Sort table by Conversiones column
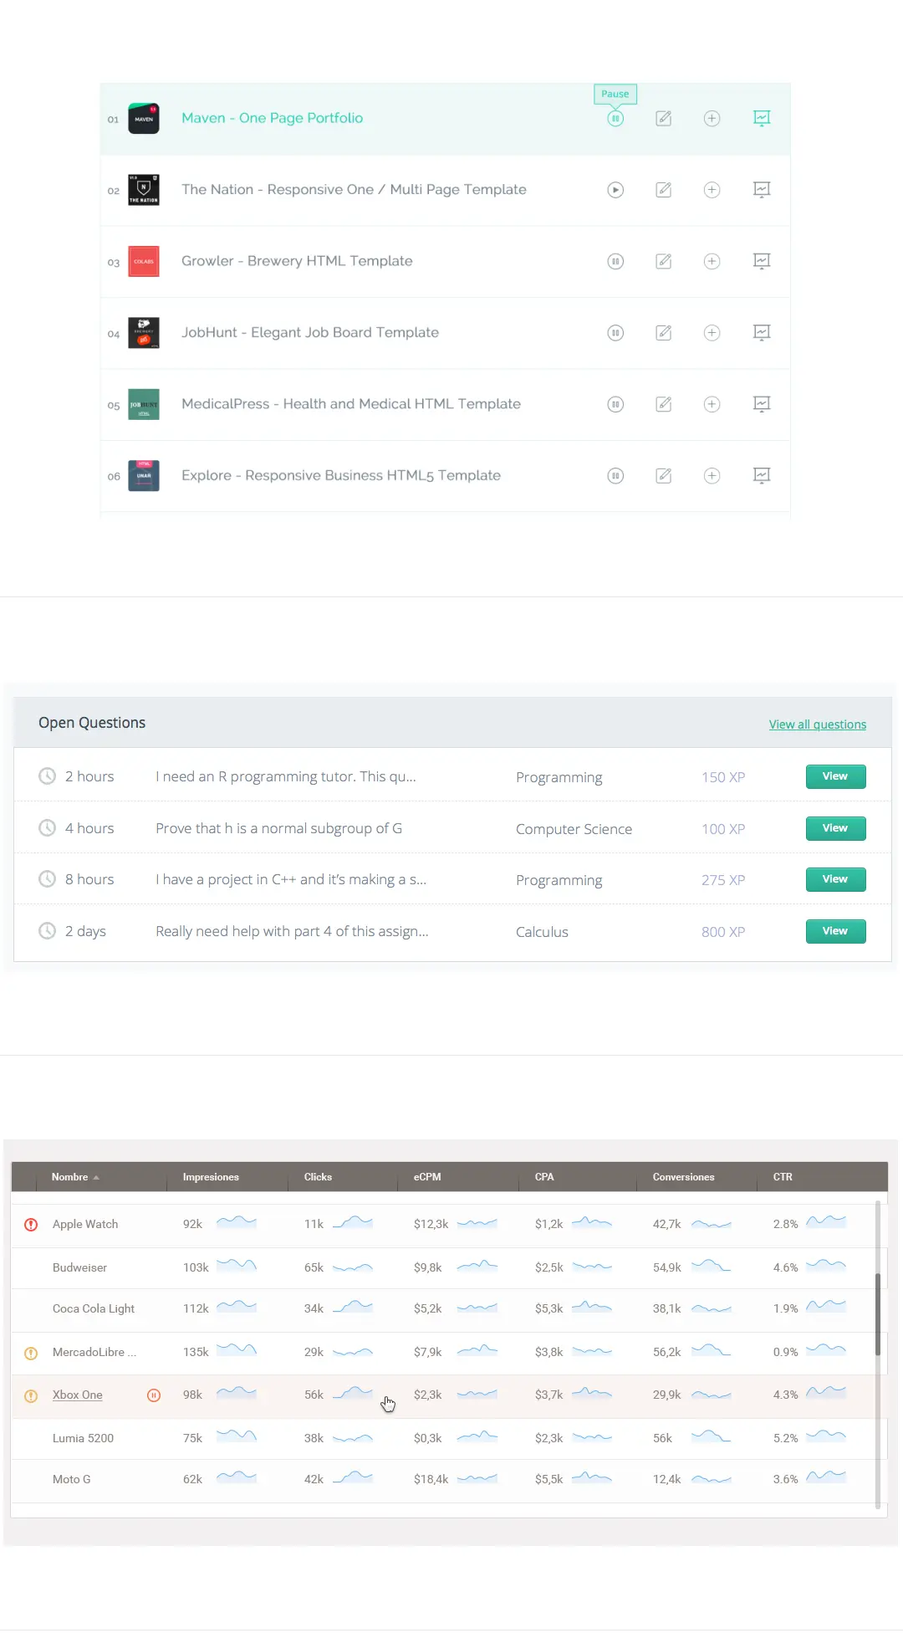 684,1177
